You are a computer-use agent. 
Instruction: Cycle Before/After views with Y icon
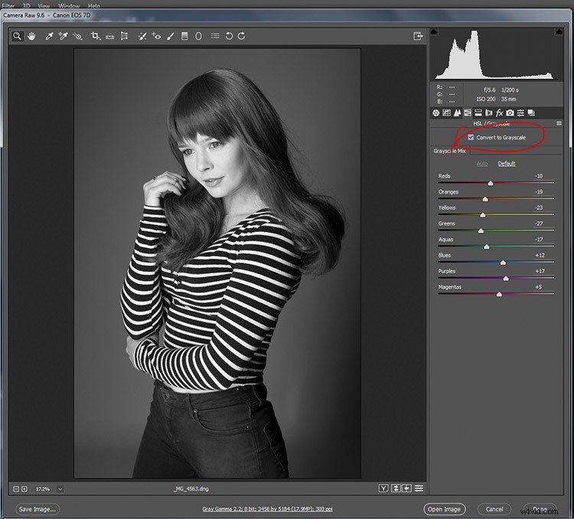coord(383,488)
